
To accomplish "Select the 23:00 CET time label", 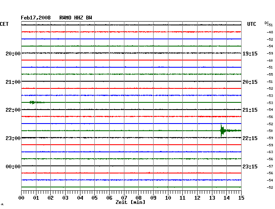I will click(13, 138).
